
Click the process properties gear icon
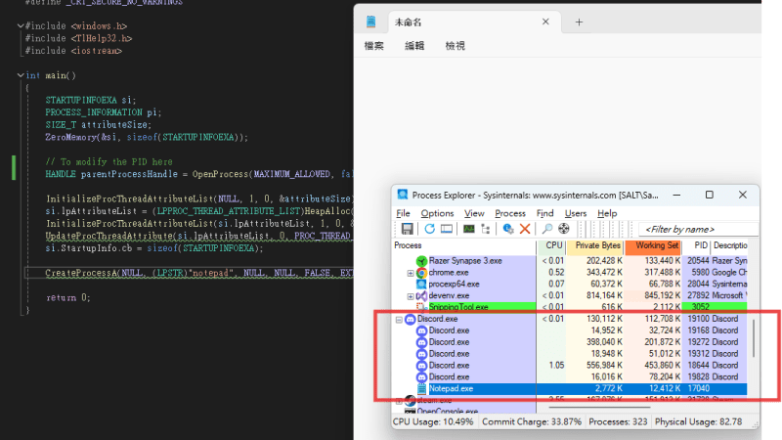click(507, 229)
